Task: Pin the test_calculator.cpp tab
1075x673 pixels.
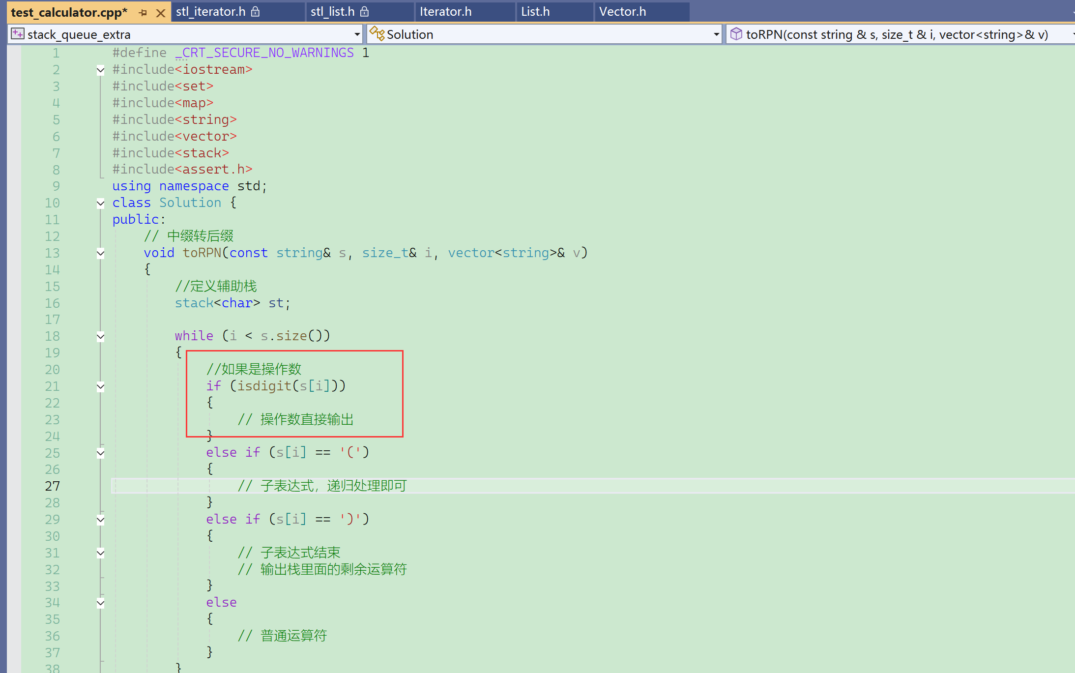Action: click(143, 13)
